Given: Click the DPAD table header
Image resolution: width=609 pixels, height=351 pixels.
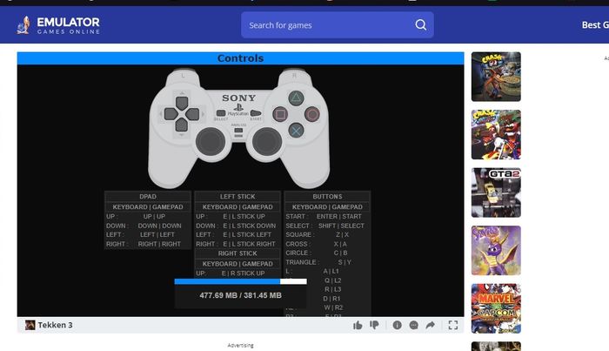Looking at the screenshot, I should click(x=148, y=196).
